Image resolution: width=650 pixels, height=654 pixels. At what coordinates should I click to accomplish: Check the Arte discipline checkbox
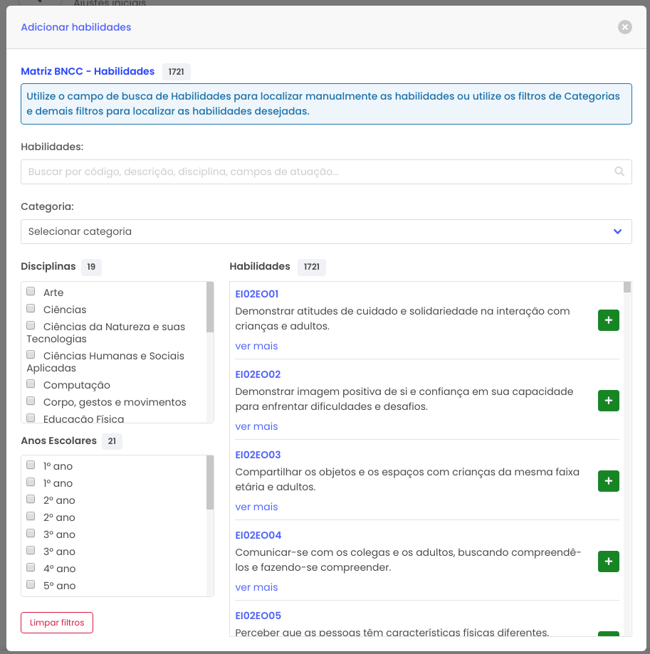pyautogui.click(x=31, y=291)
